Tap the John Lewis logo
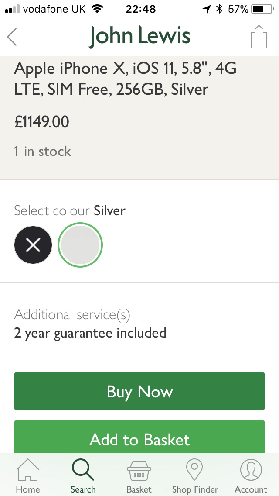Image resolution: width=279 pixels, height=496 pixels. pos(139,36)
